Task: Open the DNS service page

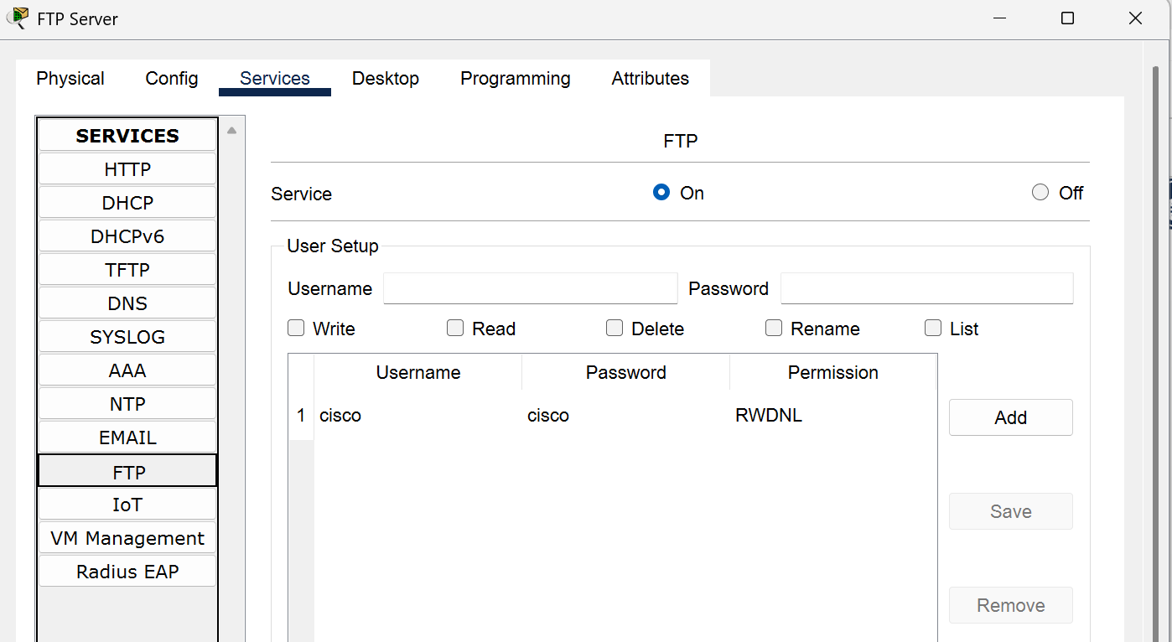Action: pyautogui.click(x=127, y=303)
